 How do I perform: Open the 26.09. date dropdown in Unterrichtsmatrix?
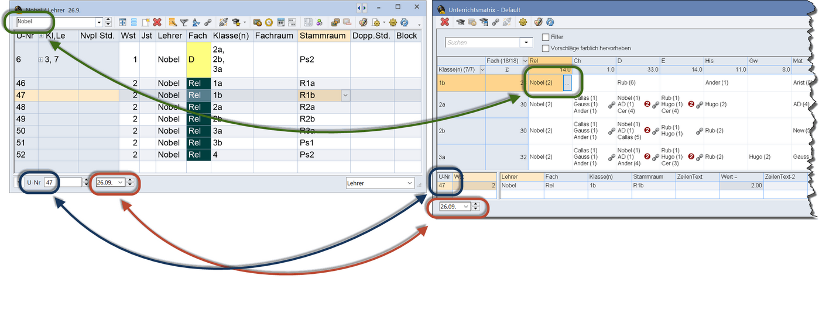[x=466, y=207]
